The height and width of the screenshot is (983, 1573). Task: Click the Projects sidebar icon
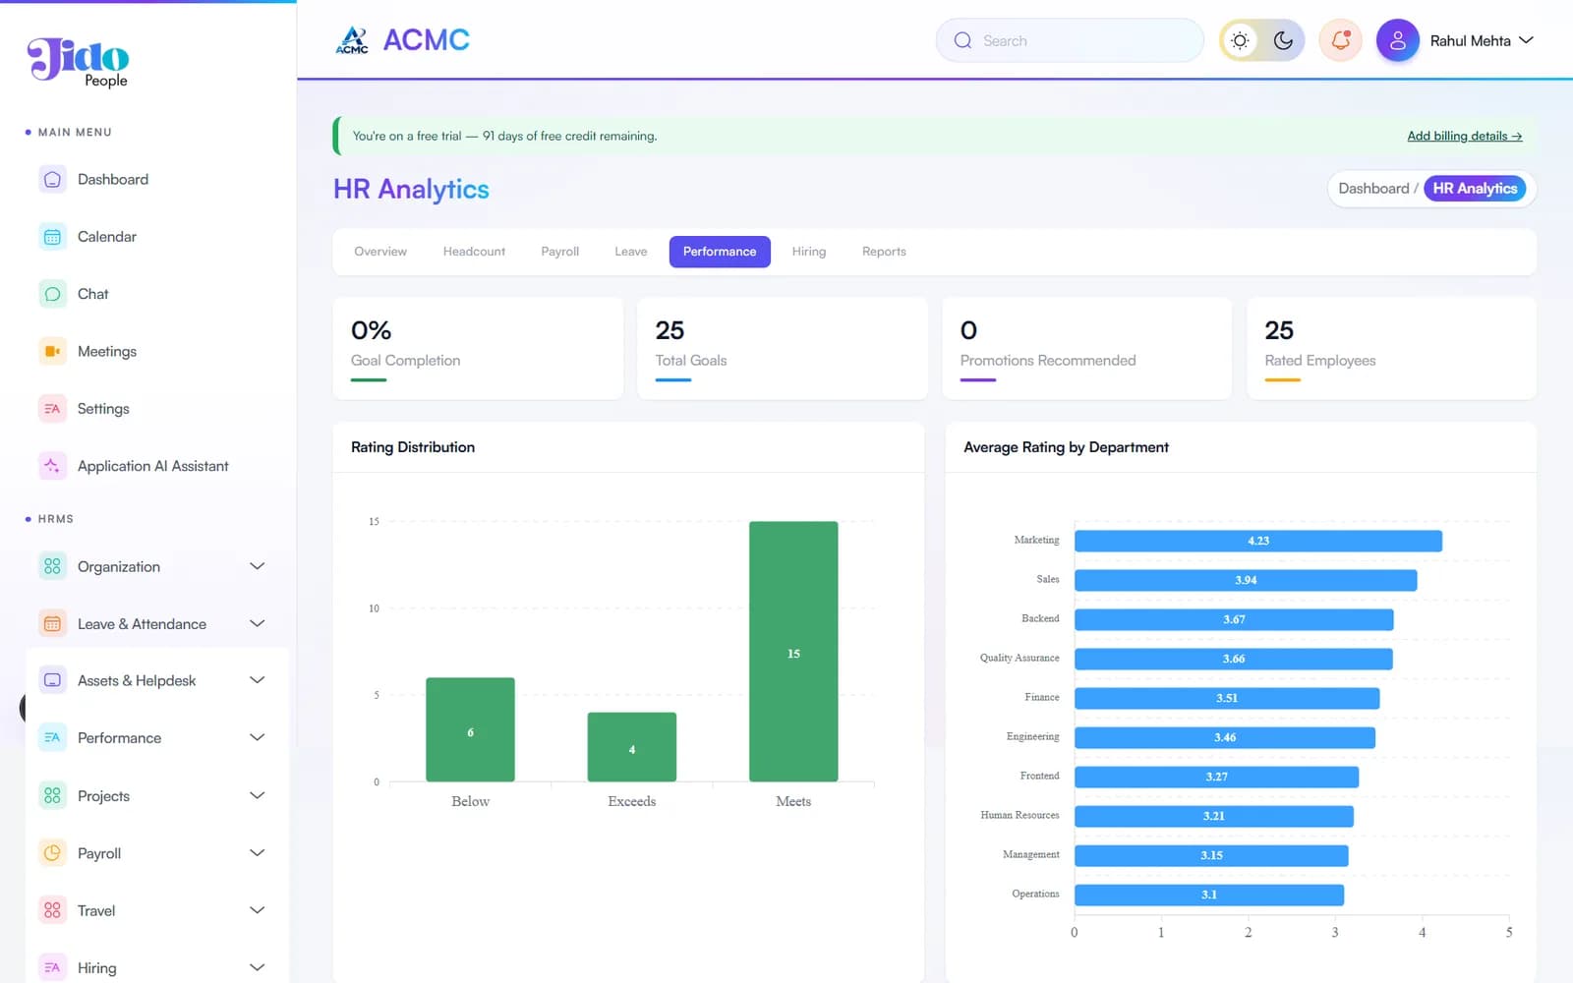pos(53,795)
